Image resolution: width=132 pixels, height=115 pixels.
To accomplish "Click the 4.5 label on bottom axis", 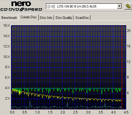I will click(x=126, y=112).
